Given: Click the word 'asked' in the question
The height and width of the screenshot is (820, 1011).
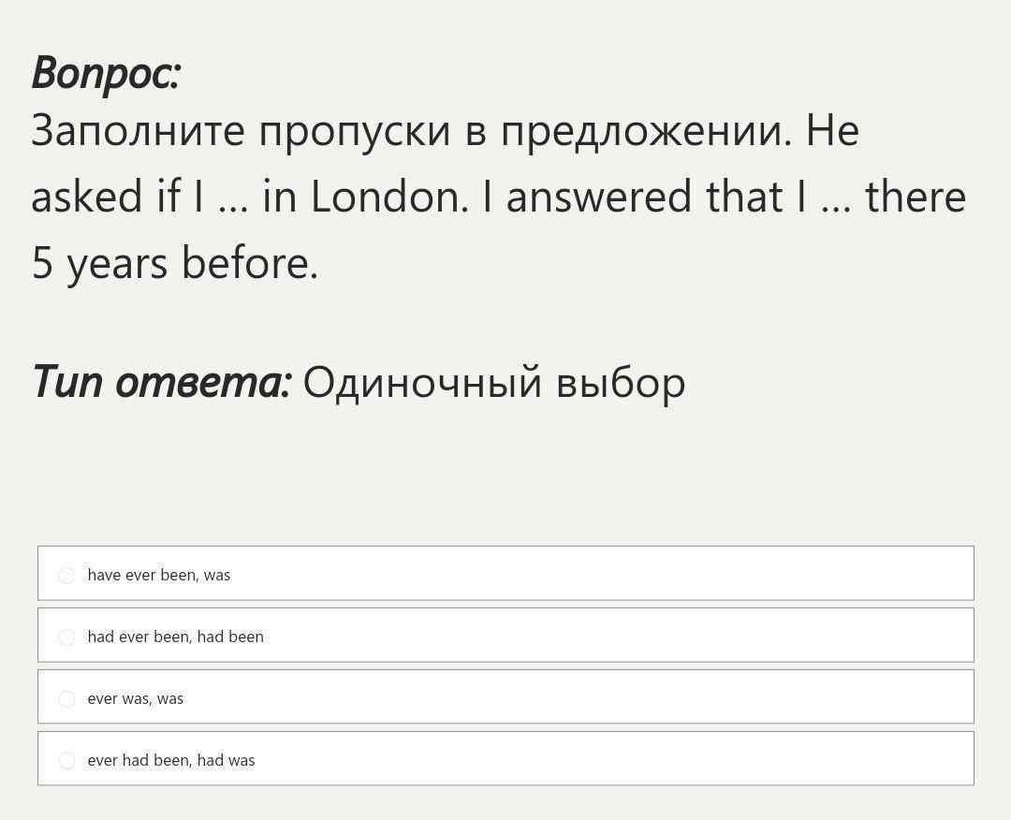Looking at the screenshot, I should tap(87, 197).
